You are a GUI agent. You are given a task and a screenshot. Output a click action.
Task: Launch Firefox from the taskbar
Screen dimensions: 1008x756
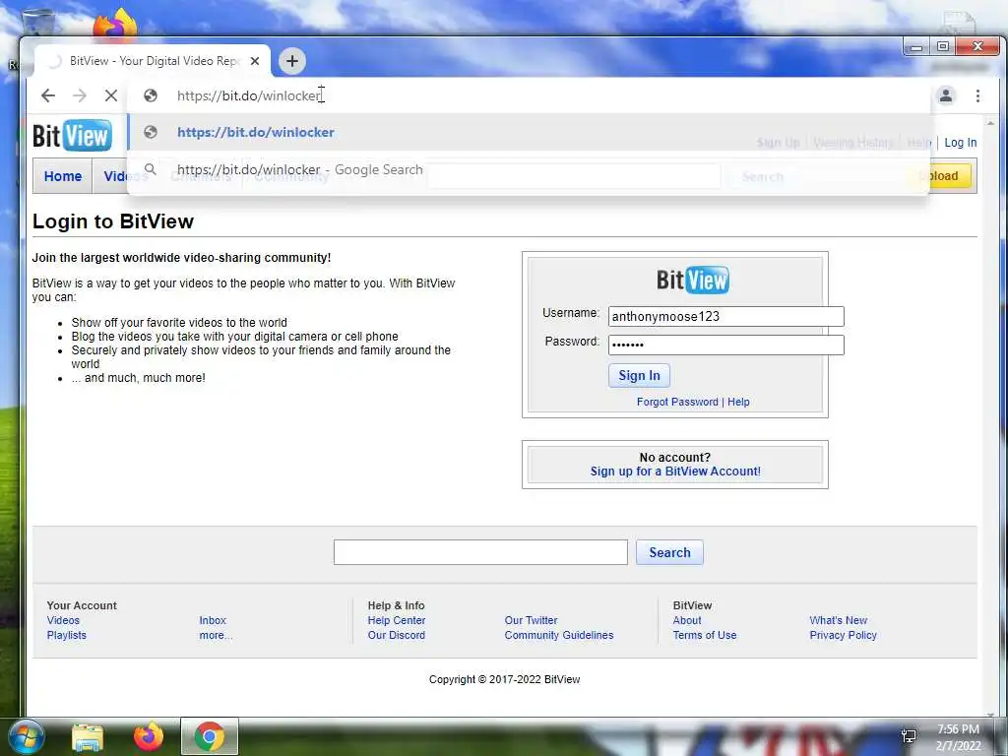click(149, 736)
